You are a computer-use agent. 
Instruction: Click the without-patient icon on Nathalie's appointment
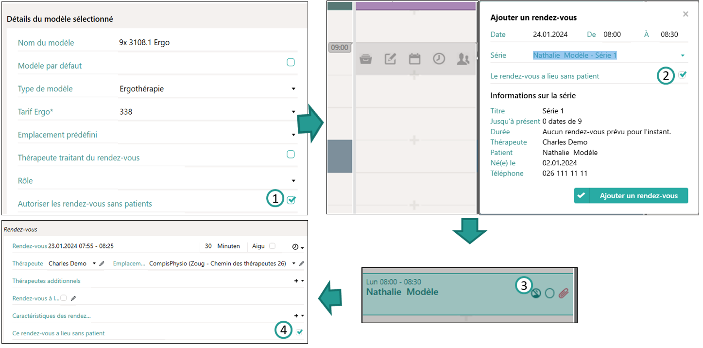536,293
